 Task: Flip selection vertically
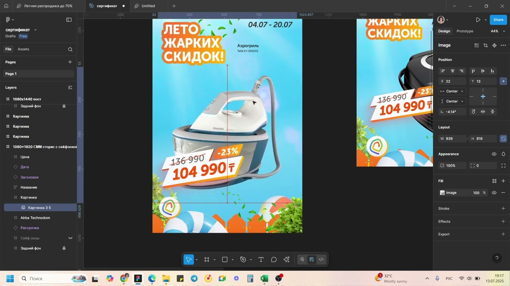pos(493,112)
